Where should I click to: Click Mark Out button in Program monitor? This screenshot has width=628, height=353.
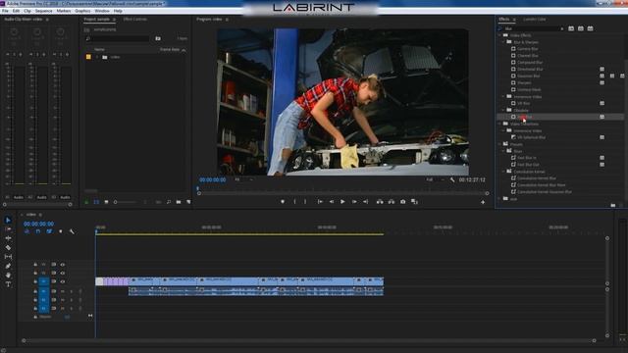click(305, 202)
